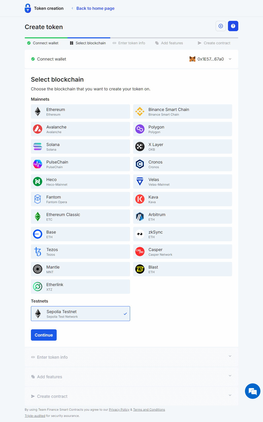Click the help question mark icon
Viewport: 263px width, 422px height.
pyautogui.click(x=233, y=26)
